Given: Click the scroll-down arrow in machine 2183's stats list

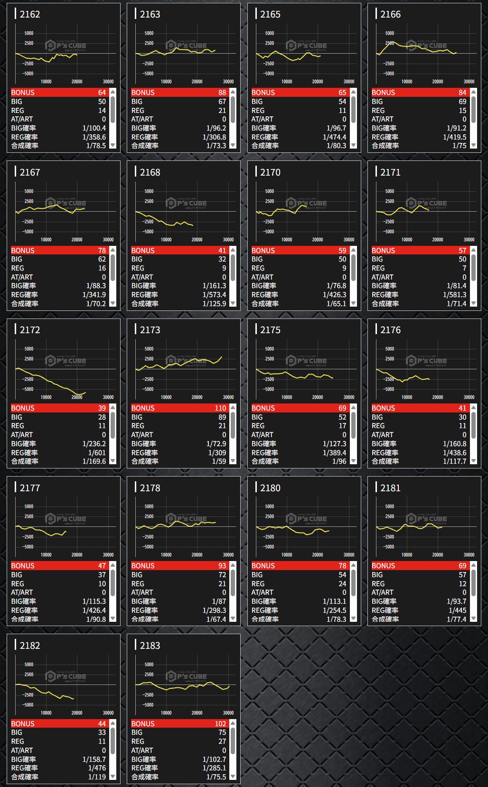Looking at the screenshot, I should 233,777.
